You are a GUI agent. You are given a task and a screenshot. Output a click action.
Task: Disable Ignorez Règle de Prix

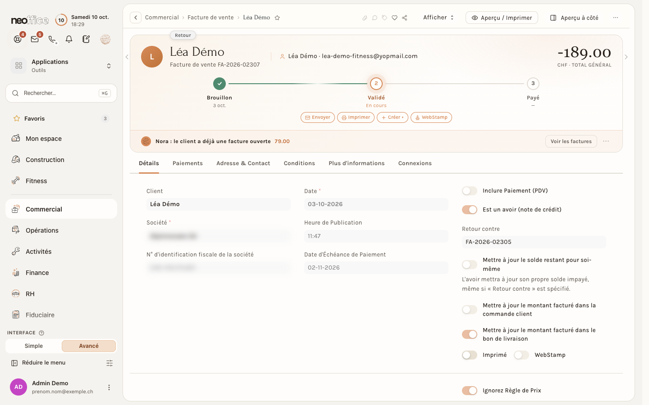[x=470, y=391]
